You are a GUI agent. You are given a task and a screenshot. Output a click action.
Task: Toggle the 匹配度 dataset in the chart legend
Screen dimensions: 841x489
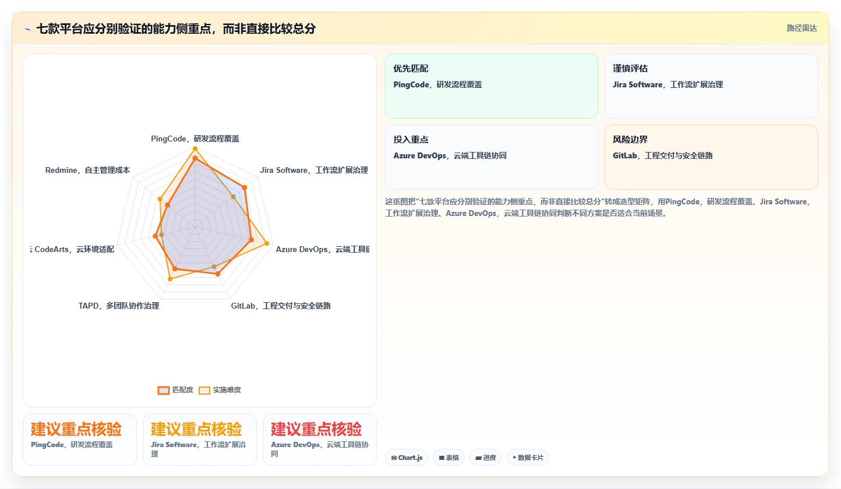coord(175,390)
